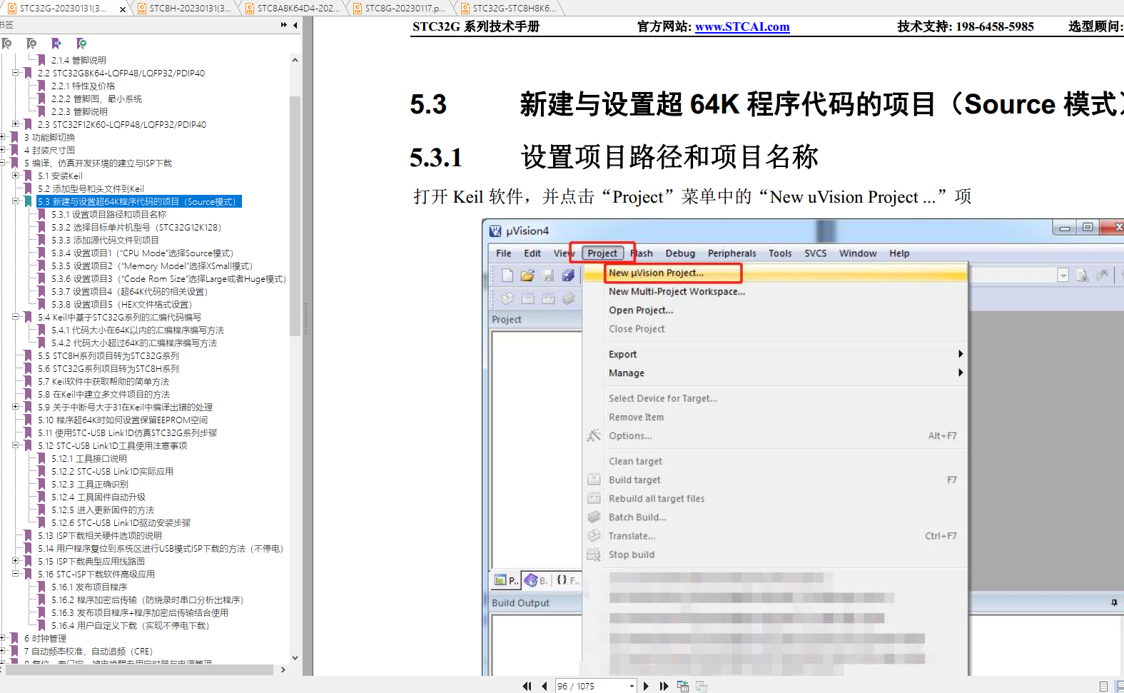
Task: Click bookmark icon beside 5.3.5 设置项目2
Action: click(x=41, y=265)
